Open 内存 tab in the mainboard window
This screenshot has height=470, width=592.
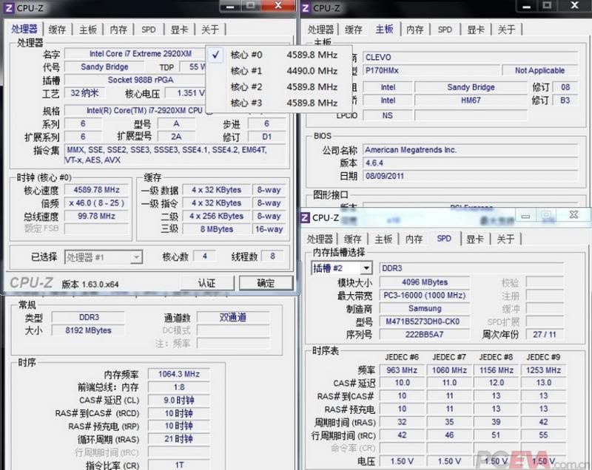tap(415, 30)
